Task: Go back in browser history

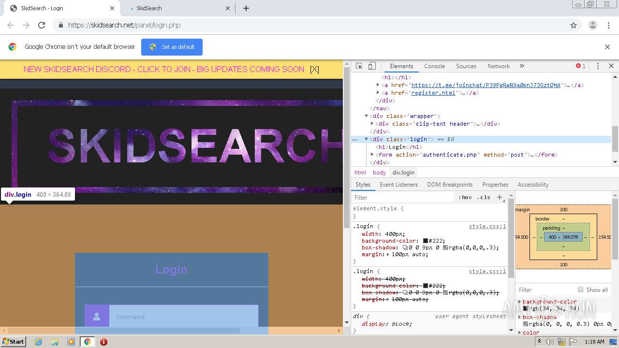Action: (x=11, y=25)
